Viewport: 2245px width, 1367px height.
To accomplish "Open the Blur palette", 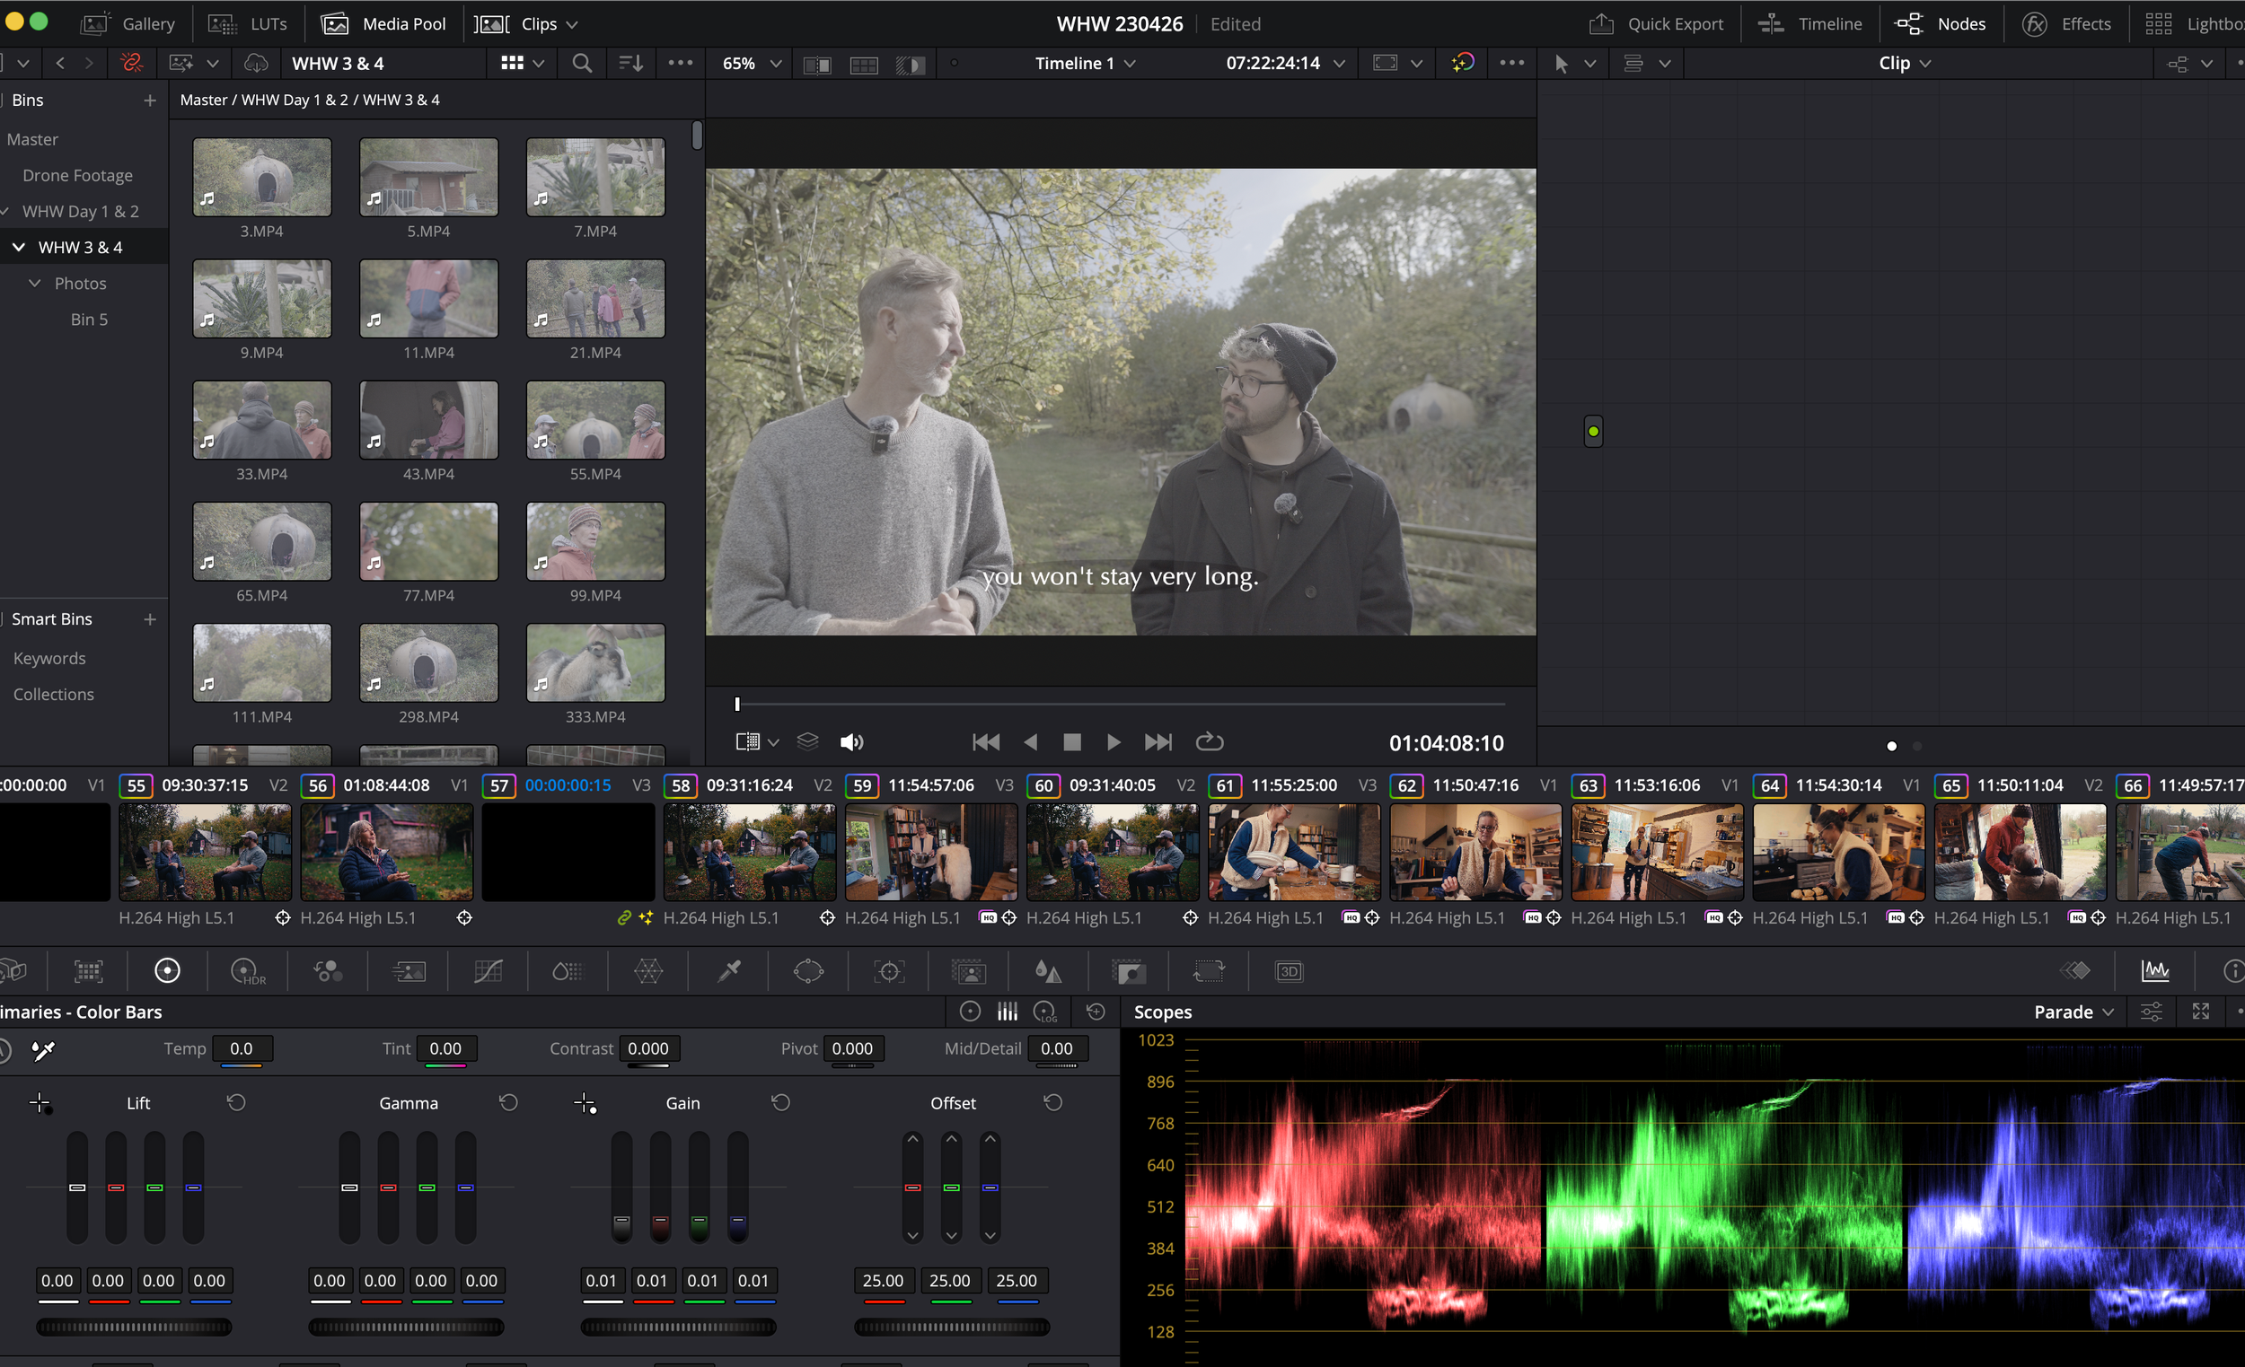I will [x=1049, y=972].
